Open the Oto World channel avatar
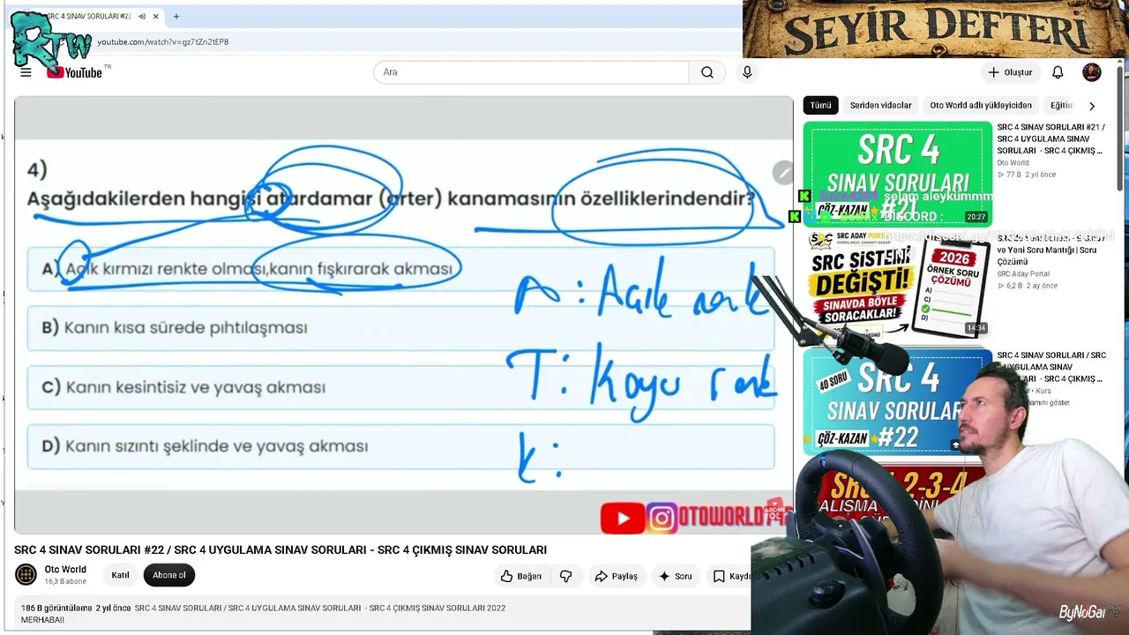The image size is (1129, 635). [x=26, y=575]
